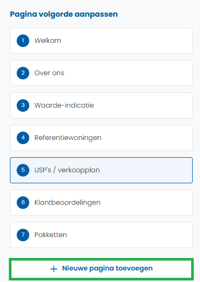Choose the Waarde-indicatie page label

point(64,105)
